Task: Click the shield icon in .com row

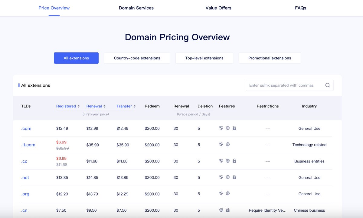Action: click(221, 128)
